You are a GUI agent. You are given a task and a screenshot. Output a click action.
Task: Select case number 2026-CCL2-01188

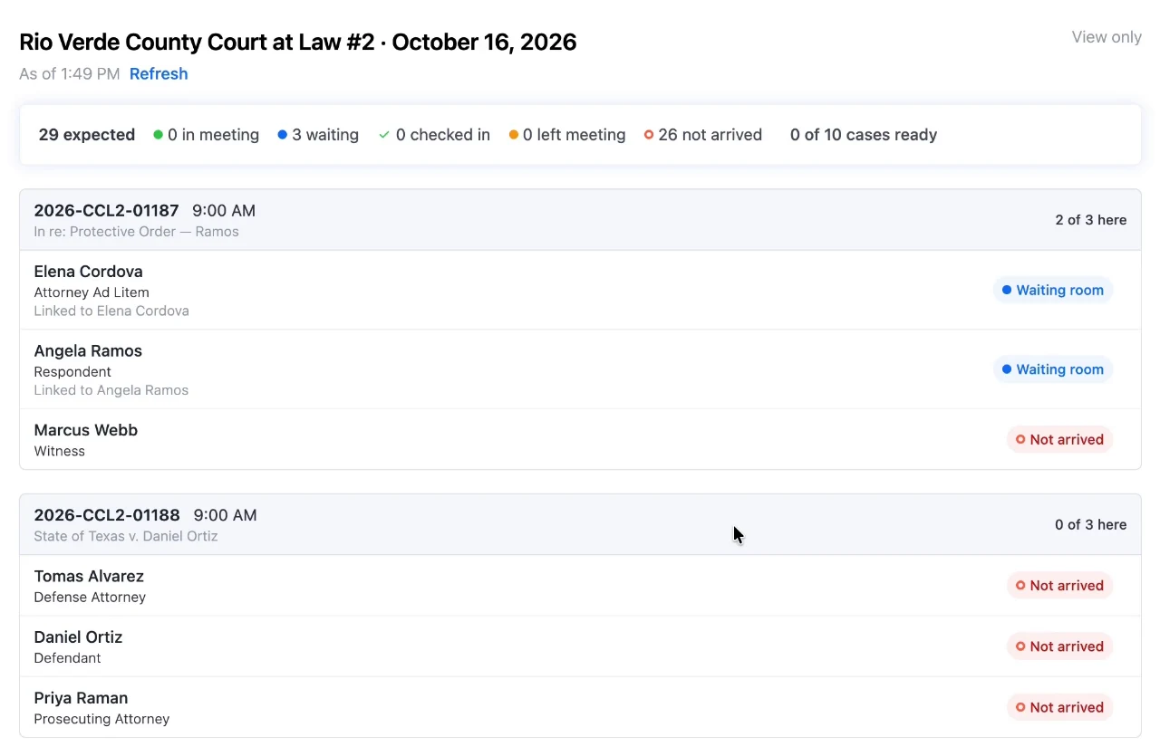(107, 515)
